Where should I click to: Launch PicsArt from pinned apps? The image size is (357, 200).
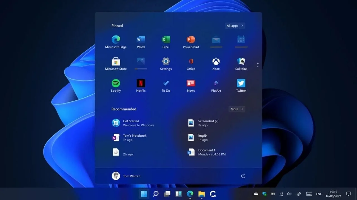[x=216, y=86]
